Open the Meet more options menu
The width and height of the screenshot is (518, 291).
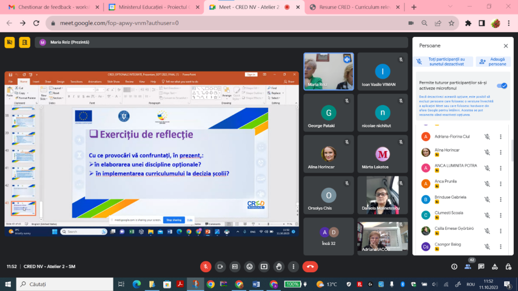click(x=293, y=267)
